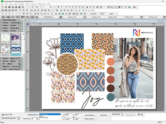166x124 pixels.
Task: Undo the last action
Action: pos(41,7)
